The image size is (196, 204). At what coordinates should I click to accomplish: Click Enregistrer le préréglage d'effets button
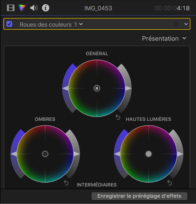click(x=139, y=196)
